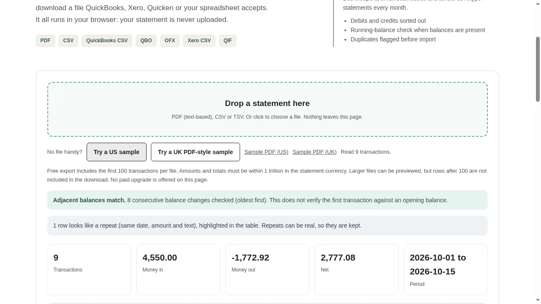Click the OFX format tag
Viewport: 541px width, 304px height.
tap(170, 41)
